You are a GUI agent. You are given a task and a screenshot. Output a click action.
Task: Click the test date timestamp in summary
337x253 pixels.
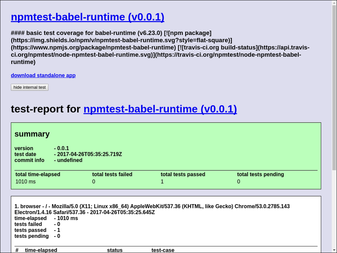pos(90,155)
